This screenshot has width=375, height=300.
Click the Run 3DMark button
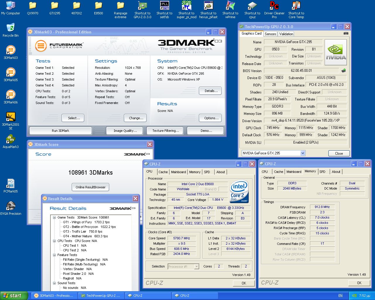[x=60, y=131]
